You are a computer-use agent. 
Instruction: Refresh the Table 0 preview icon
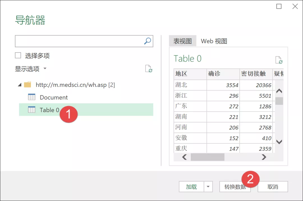click(x=279, y=60)
